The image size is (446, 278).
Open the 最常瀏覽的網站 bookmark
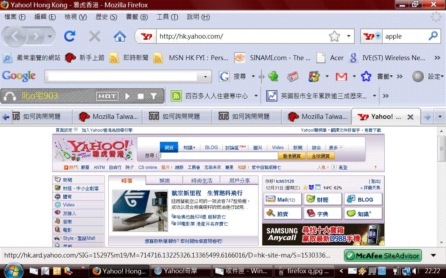(x=32, y=58)
